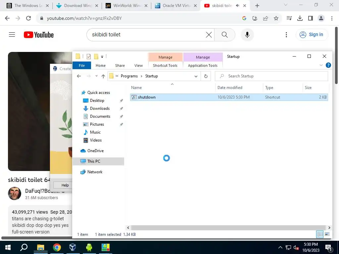339x254 pixels.
Task: Click Explorer horizontal scrollbar right arrow
Action: pos(329,228)
